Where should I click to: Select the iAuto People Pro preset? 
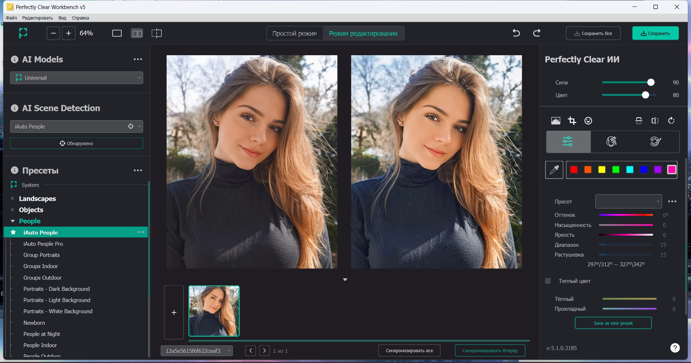(x=43, y=244)
